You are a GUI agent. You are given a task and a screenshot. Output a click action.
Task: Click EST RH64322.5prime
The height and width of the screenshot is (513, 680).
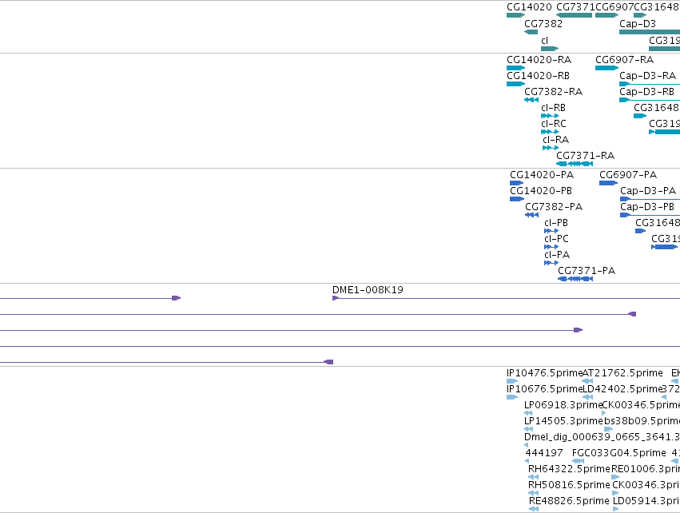[533, 477]
